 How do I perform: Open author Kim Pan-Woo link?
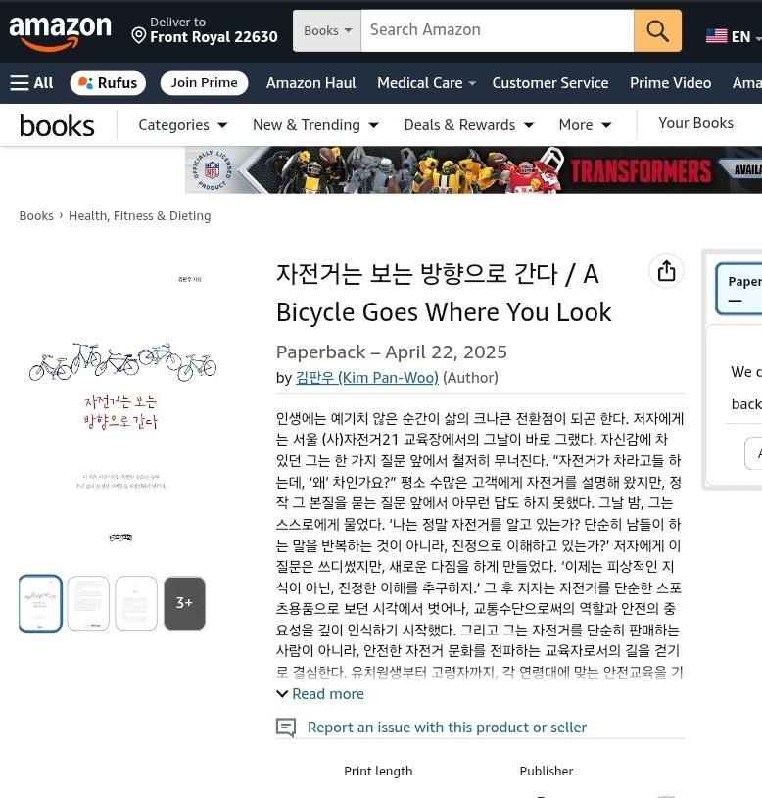(x=367, y=378)
